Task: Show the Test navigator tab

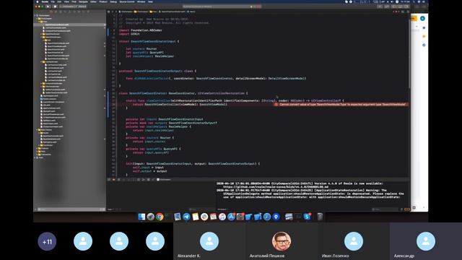Action: (x=74, y=12)
